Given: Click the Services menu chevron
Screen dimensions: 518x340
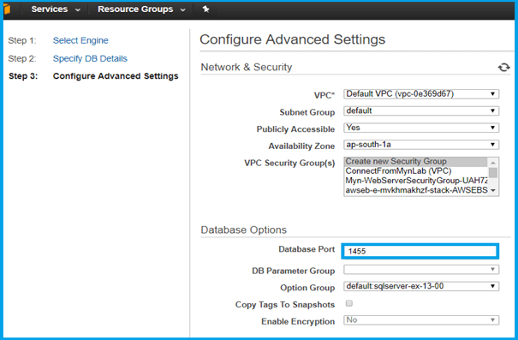Looking at the screenshot, I should [x=78, y=10].
